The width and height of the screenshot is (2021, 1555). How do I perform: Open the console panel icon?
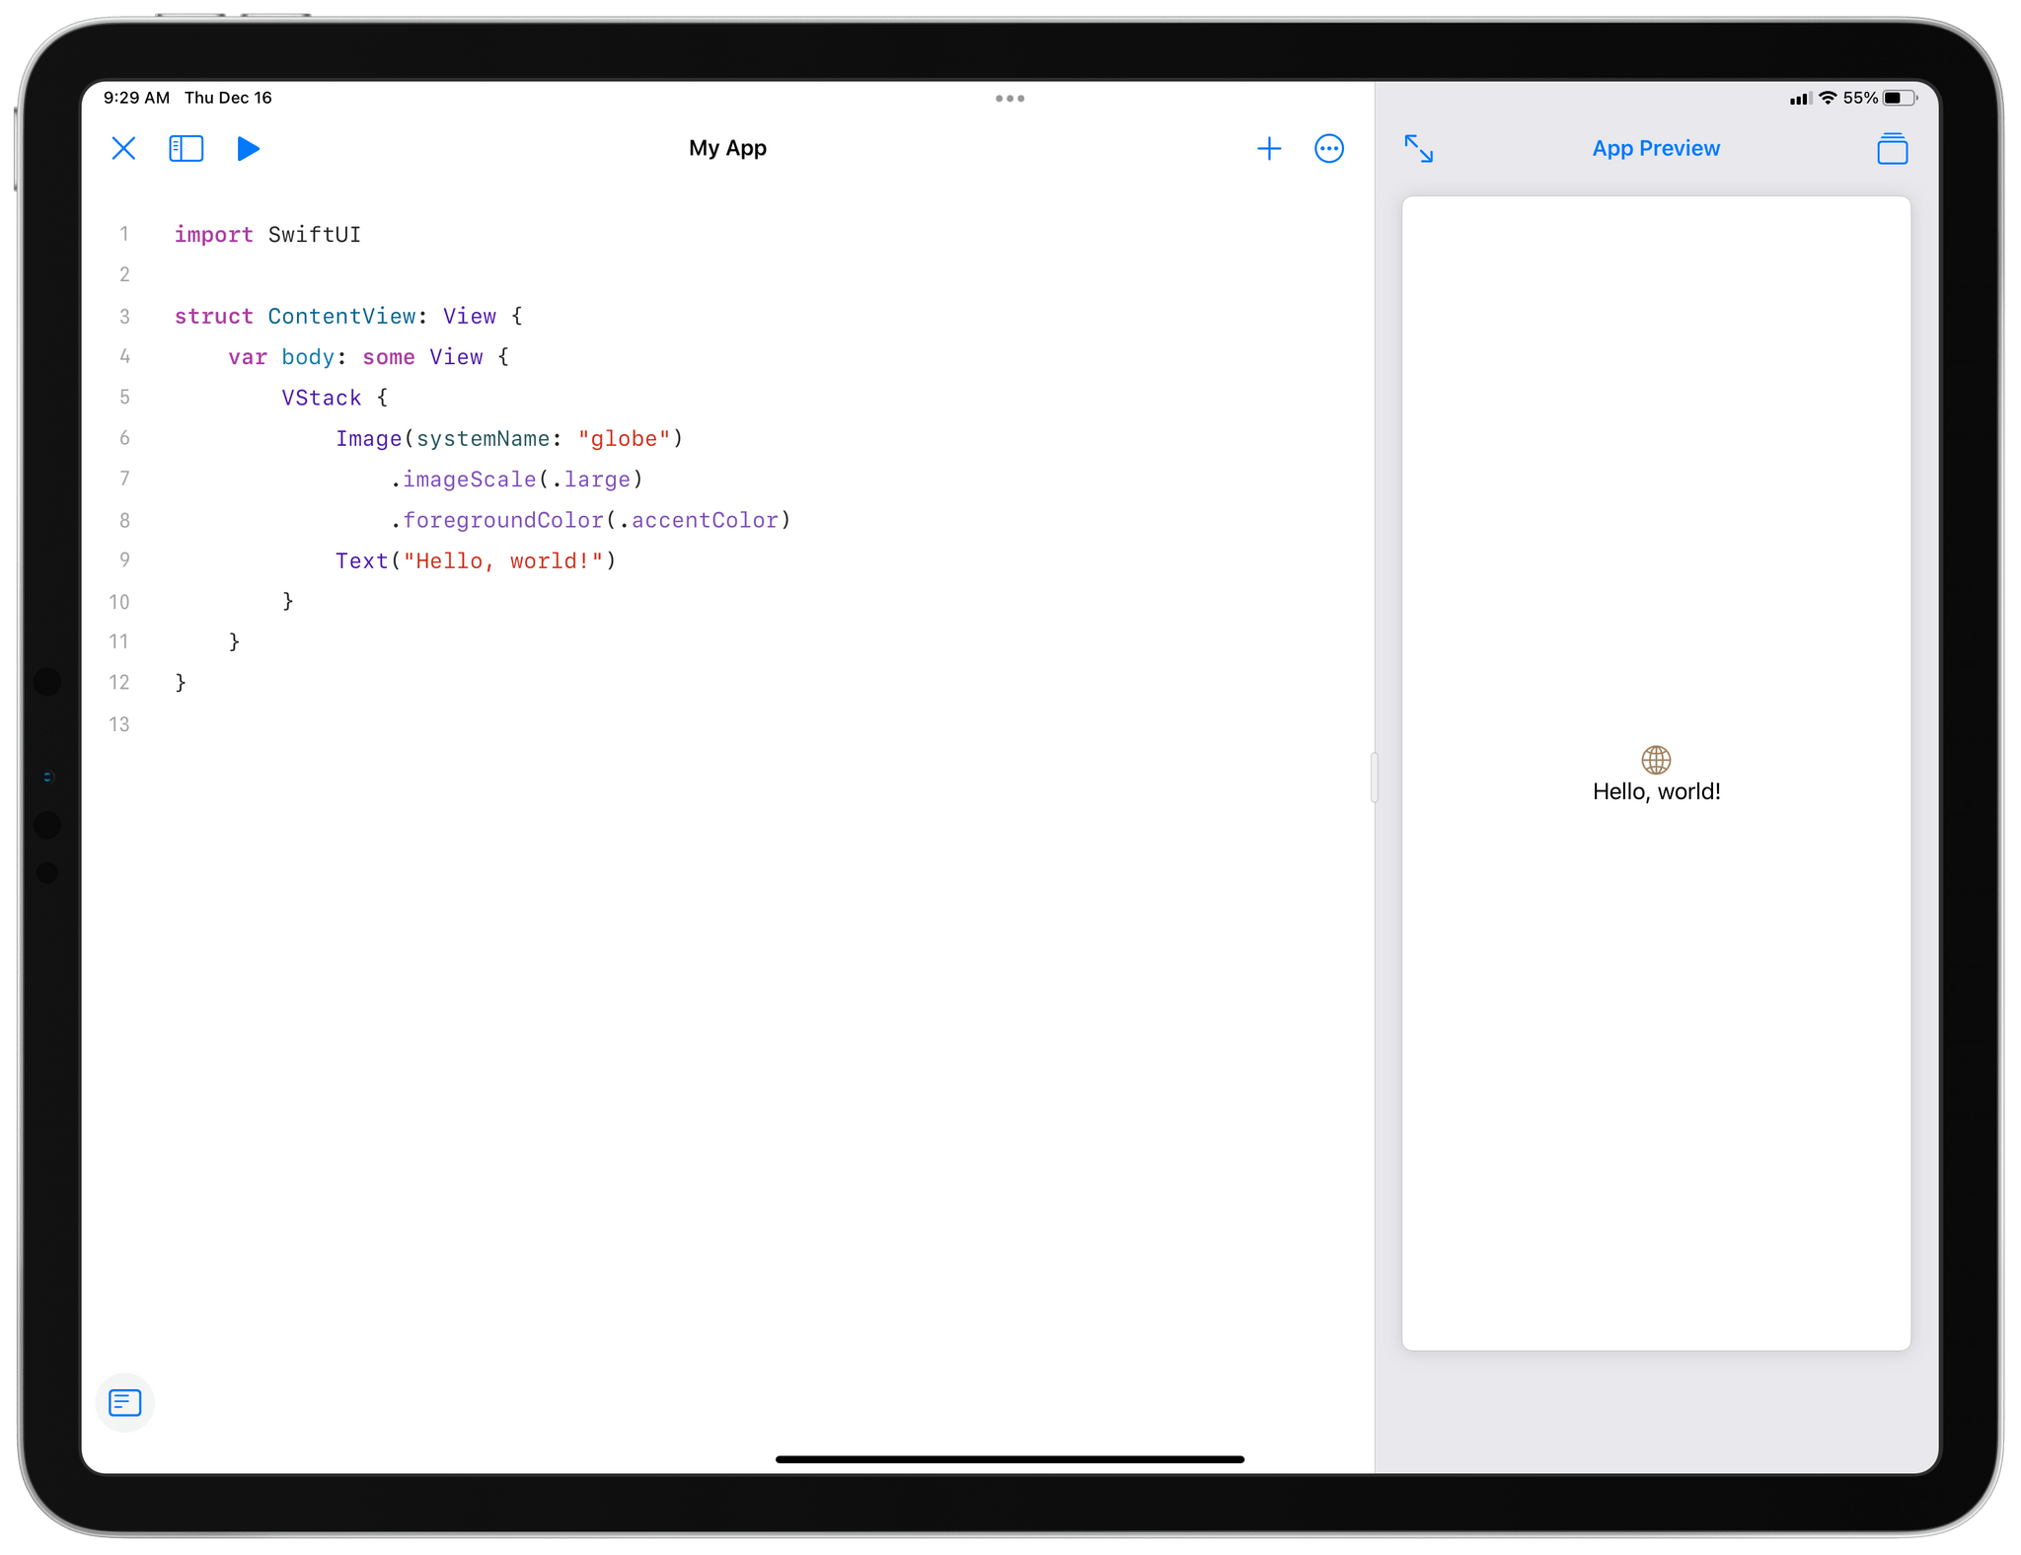tap(125, 1402)
